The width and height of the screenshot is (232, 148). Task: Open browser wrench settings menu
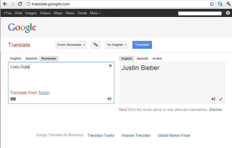228,4
